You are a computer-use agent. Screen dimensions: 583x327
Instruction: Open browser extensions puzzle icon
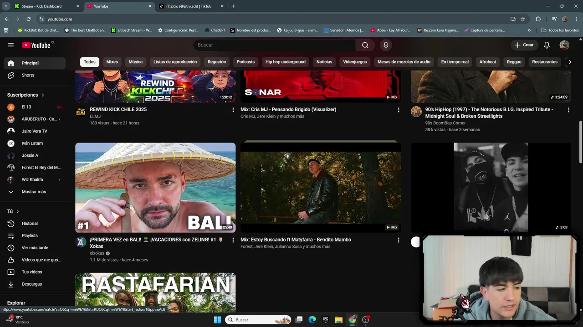tap(538, 19)
